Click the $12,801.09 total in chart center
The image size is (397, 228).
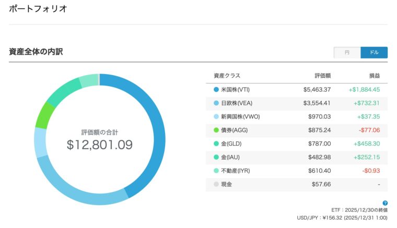click(x=100, y=145)
